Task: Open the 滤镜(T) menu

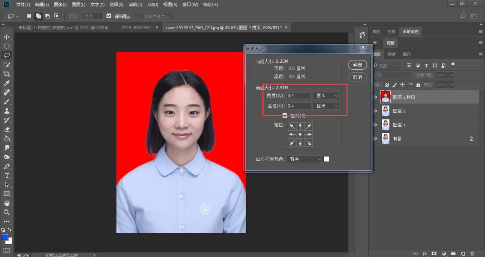Action: (x=135, y=4)
